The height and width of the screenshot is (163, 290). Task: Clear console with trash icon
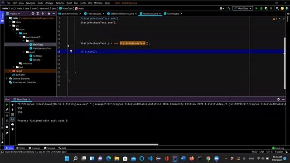(x=12, y=129)
